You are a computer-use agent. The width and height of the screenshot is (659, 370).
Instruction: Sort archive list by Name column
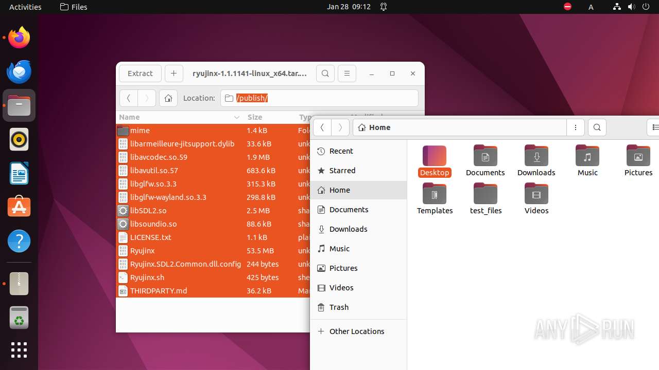[x=179, y=117]
